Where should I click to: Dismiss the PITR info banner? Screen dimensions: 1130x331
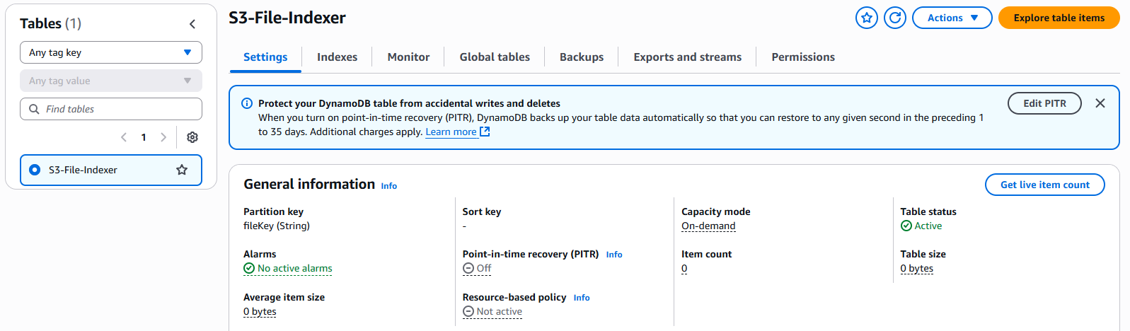coord(1100,103)
